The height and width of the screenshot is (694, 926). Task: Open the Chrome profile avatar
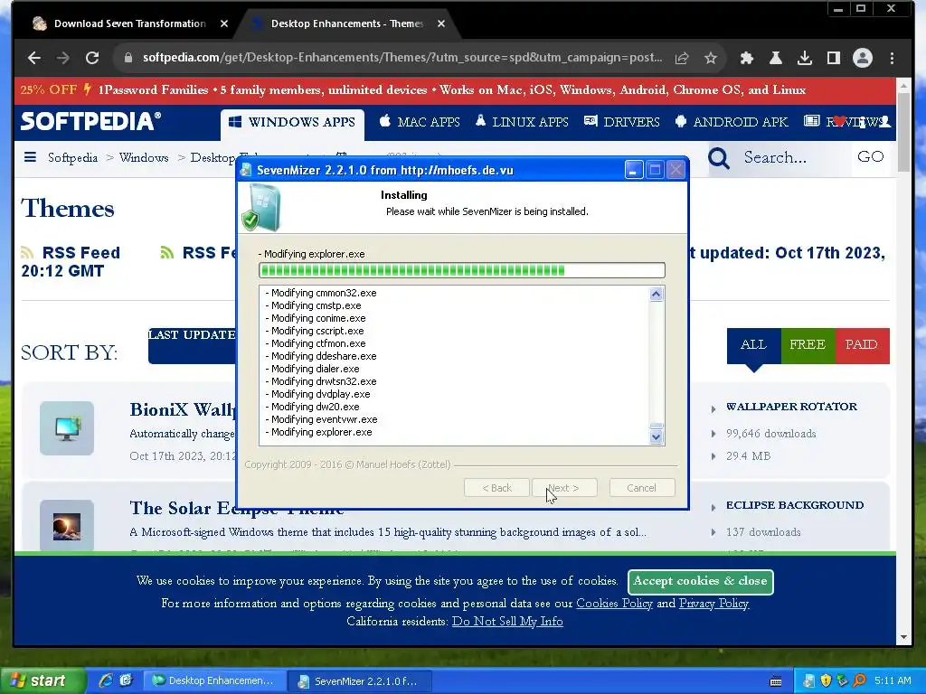[862, 58]
